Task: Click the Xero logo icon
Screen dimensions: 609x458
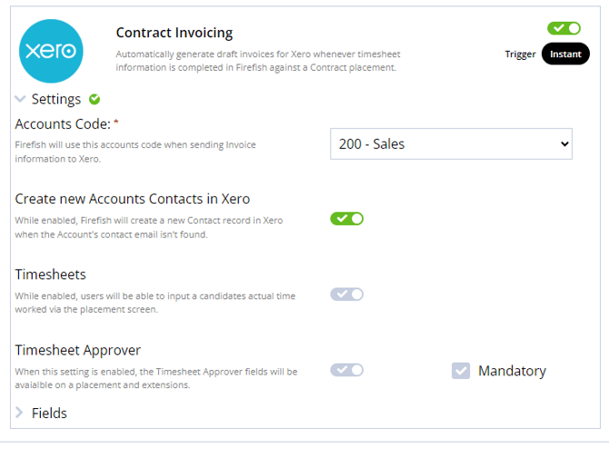Action: [x=51, y=52]
